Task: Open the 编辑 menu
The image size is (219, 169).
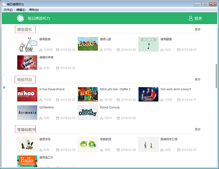Action: pos(21,10)
